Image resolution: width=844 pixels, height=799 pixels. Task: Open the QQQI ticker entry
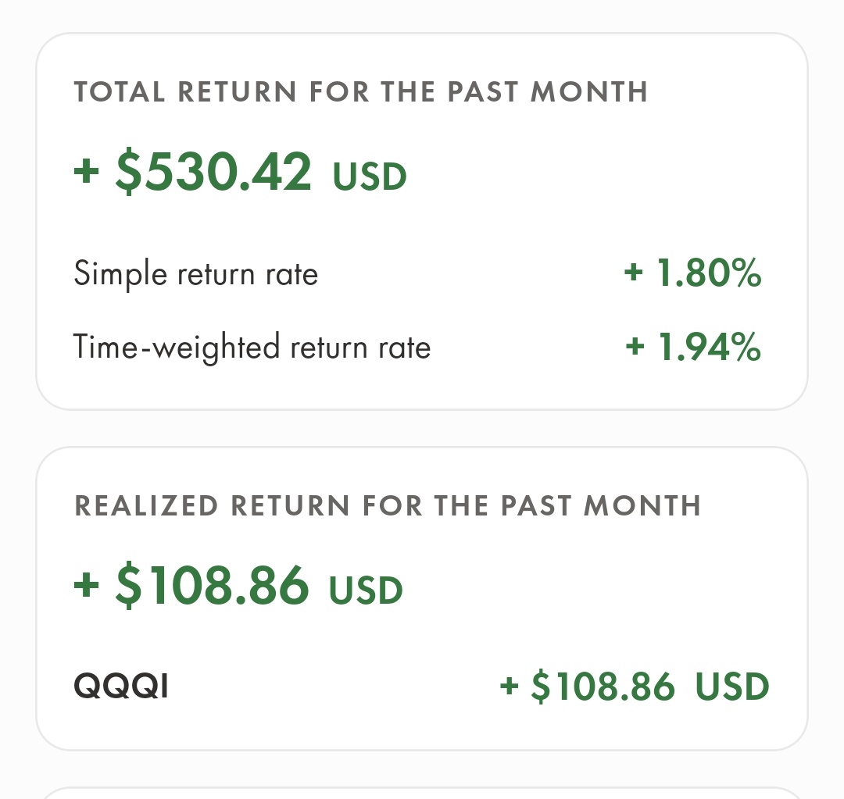click(x=121, y=687)
